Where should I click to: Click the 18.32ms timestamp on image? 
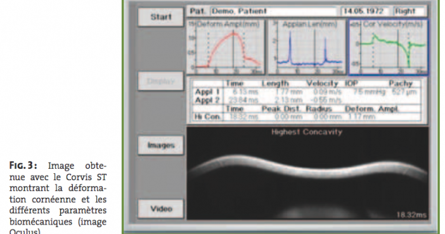(x=411, y=215)
